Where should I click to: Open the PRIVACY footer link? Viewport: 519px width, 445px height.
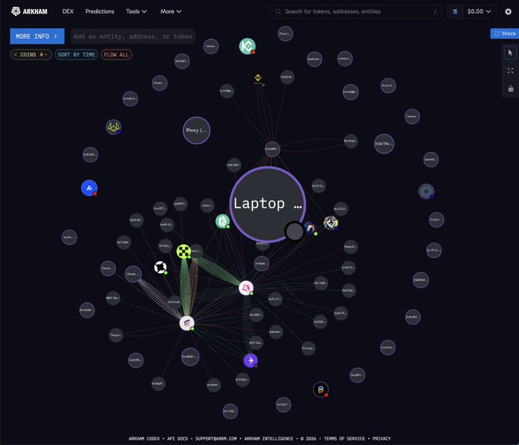(382, 438)
